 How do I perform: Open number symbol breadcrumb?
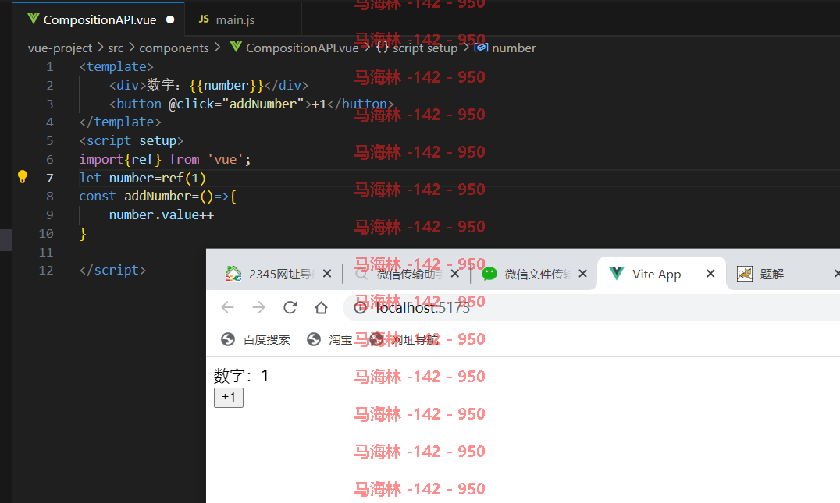tap(513, 48)
